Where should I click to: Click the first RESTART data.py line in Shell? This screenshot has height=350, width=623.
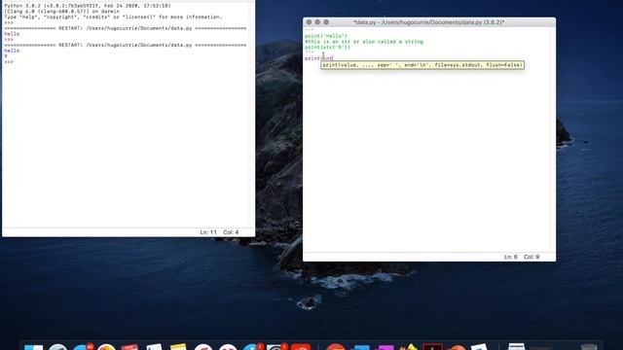[126, 28]
